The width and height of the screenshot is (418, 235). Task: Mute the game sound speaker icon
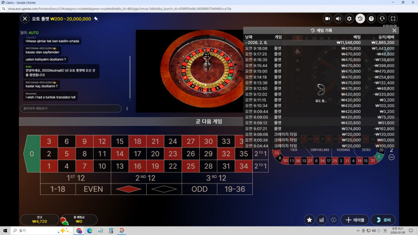[338, 18]
